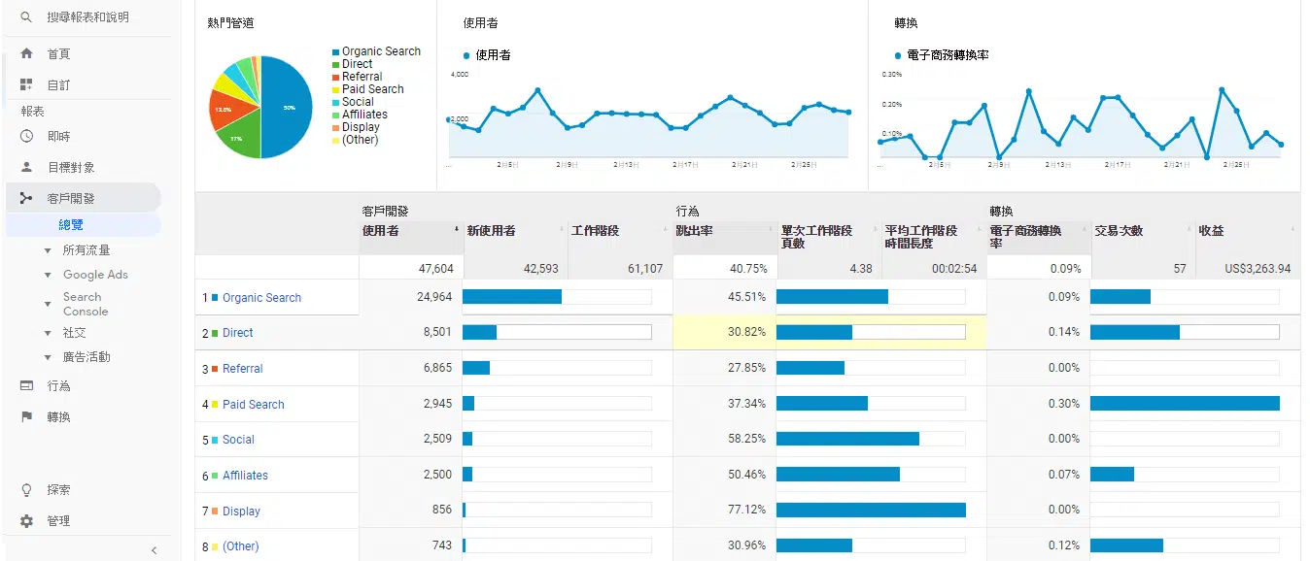Screen dimensions: 1310x561
Task: Click the green Direct legend swatch
Action: pyautogui.click(x=335, y=64)
